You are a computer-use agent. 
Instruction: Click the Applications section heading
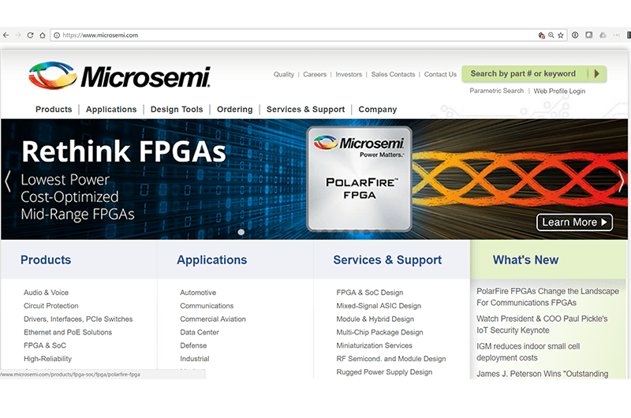point(212,260)
